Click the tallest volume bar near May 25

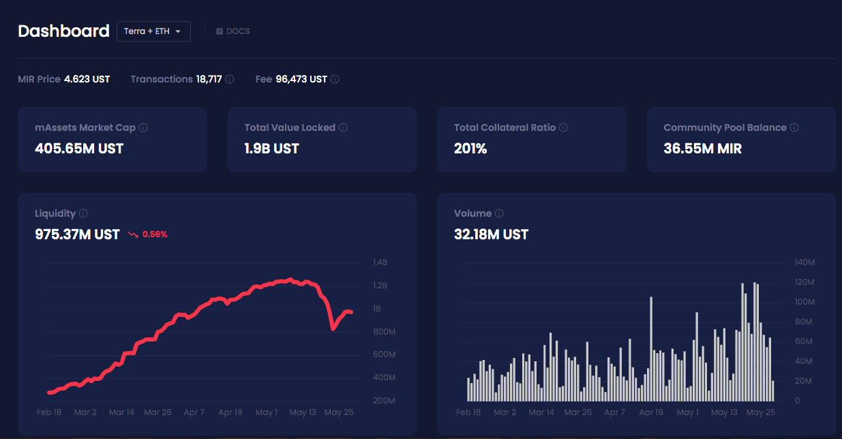755,342
